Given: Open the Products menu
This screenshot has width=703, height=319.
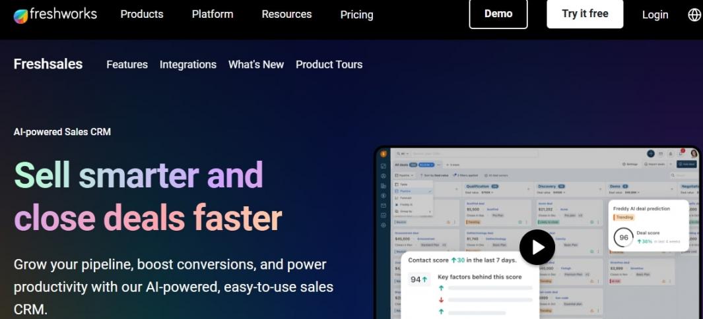Looking at the screenshot, I should [142, 14].
